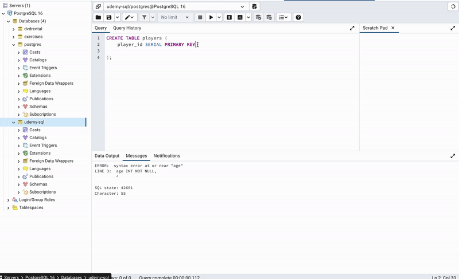Open the edit pencil menu
Viewport: 459px width, 279px height.
pos(130,17)
